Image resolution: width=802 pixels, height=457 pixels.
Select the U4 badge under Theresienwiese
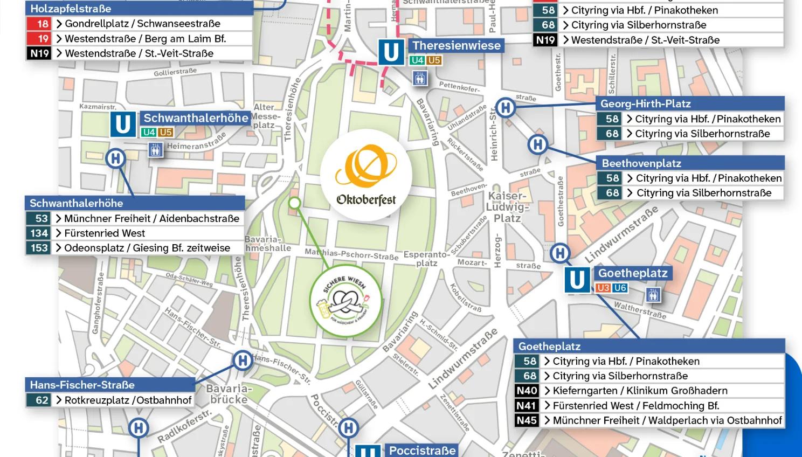coord(417,60)
